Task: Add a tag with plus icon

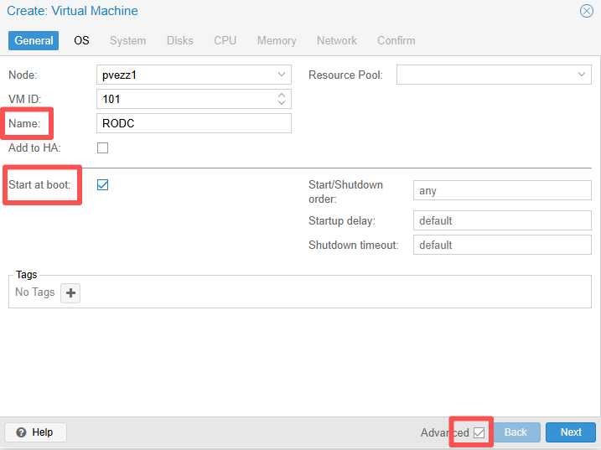Action: (70, 293)
